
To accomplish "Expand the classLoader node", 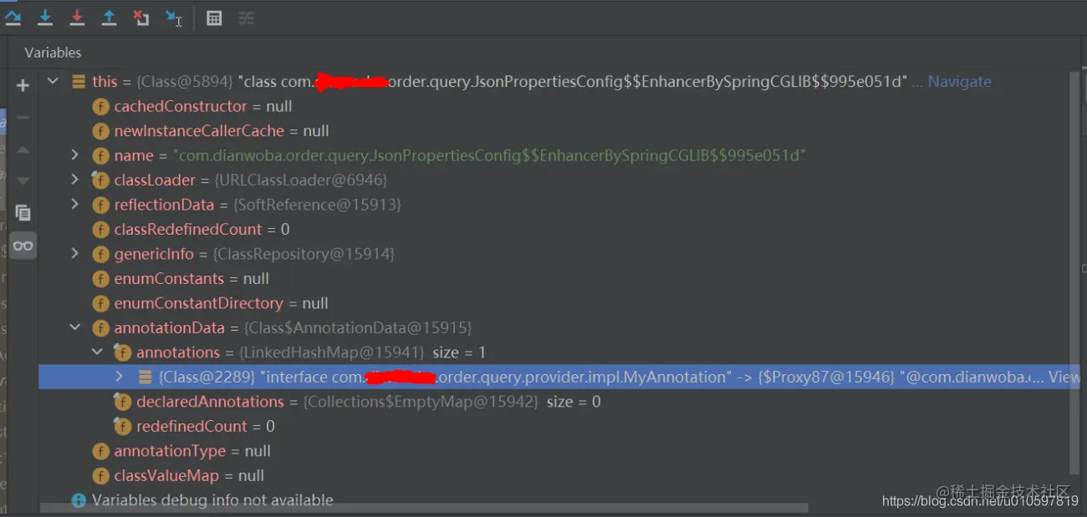I will pos(75,180).
